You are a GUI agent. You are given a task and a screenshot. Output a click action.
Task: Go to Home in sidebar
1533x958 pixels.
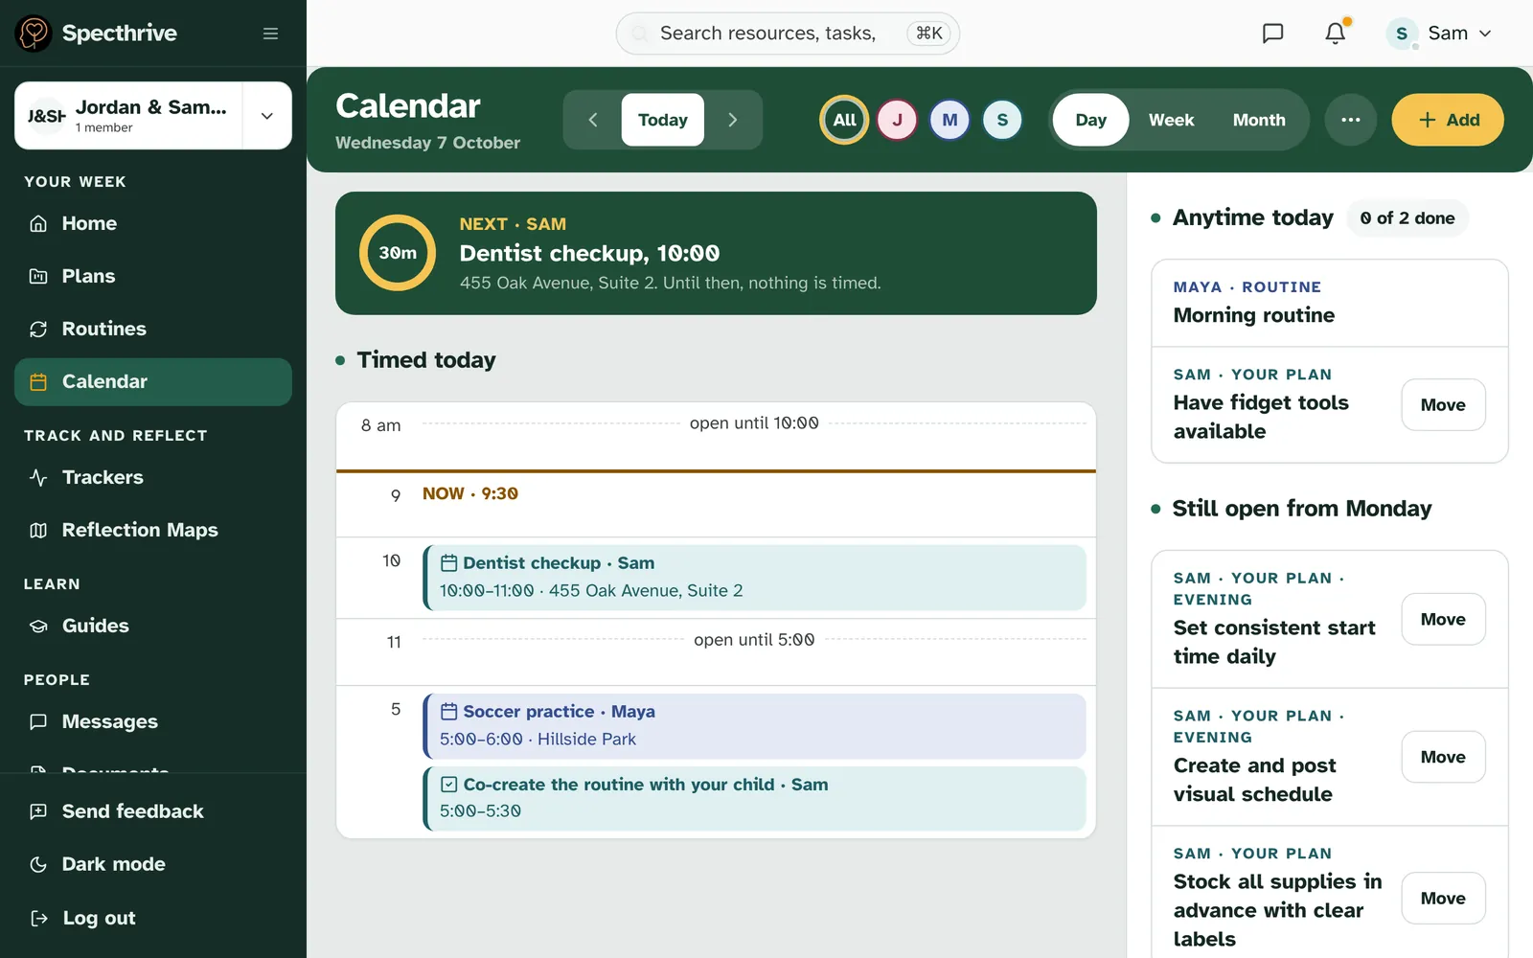(153, 223)
